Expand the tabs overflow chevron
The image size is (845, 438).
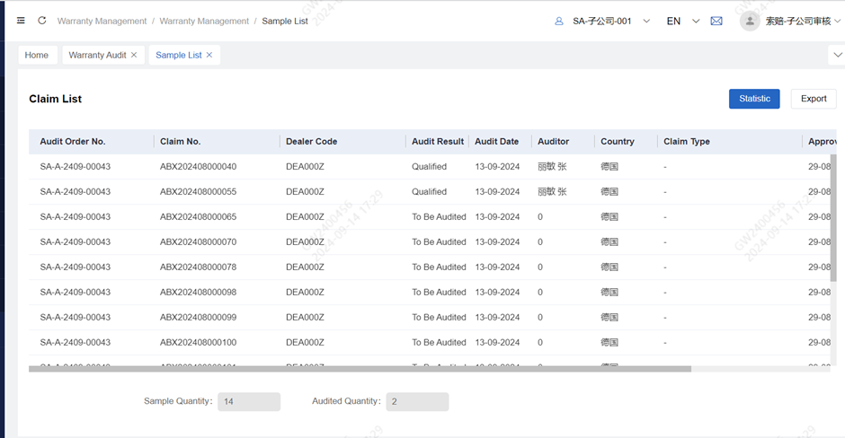[838, 55]
